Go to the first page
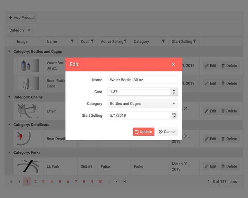Viewport: 248px width, 198px height. click(11, 182)
